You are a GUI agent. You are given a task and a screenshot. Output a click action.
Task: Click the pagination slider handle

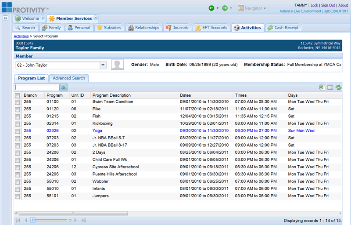[x=33, y=220]
